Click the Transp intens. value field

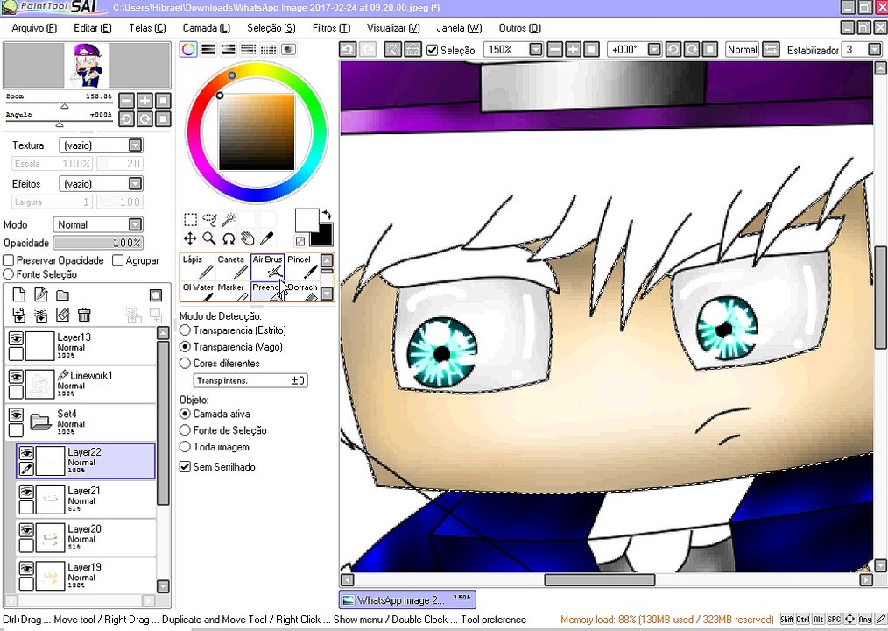pyautogui.click(x=250, y=380)
